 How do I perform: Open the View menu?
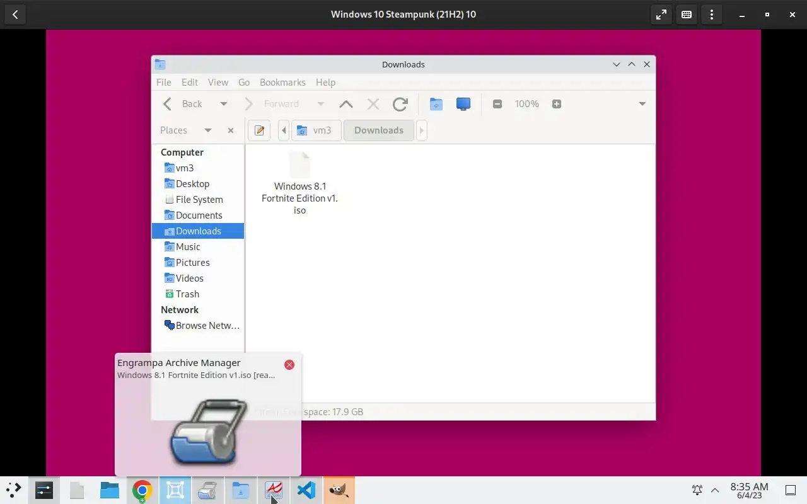pyautogui.click(x=218, y=83)
